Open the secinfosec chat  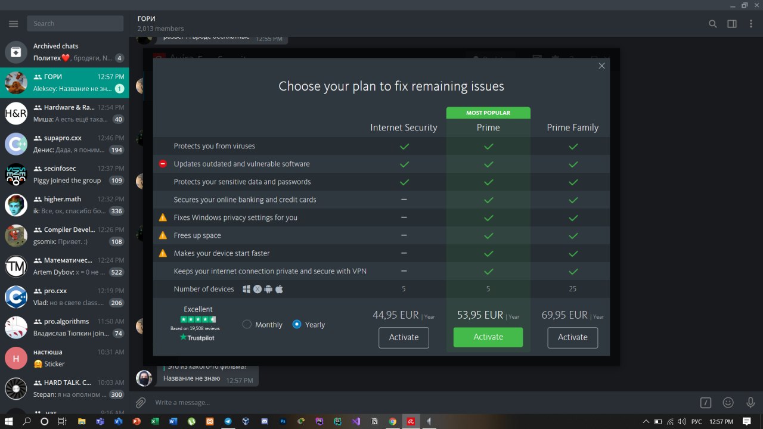[x=64, y=175]
